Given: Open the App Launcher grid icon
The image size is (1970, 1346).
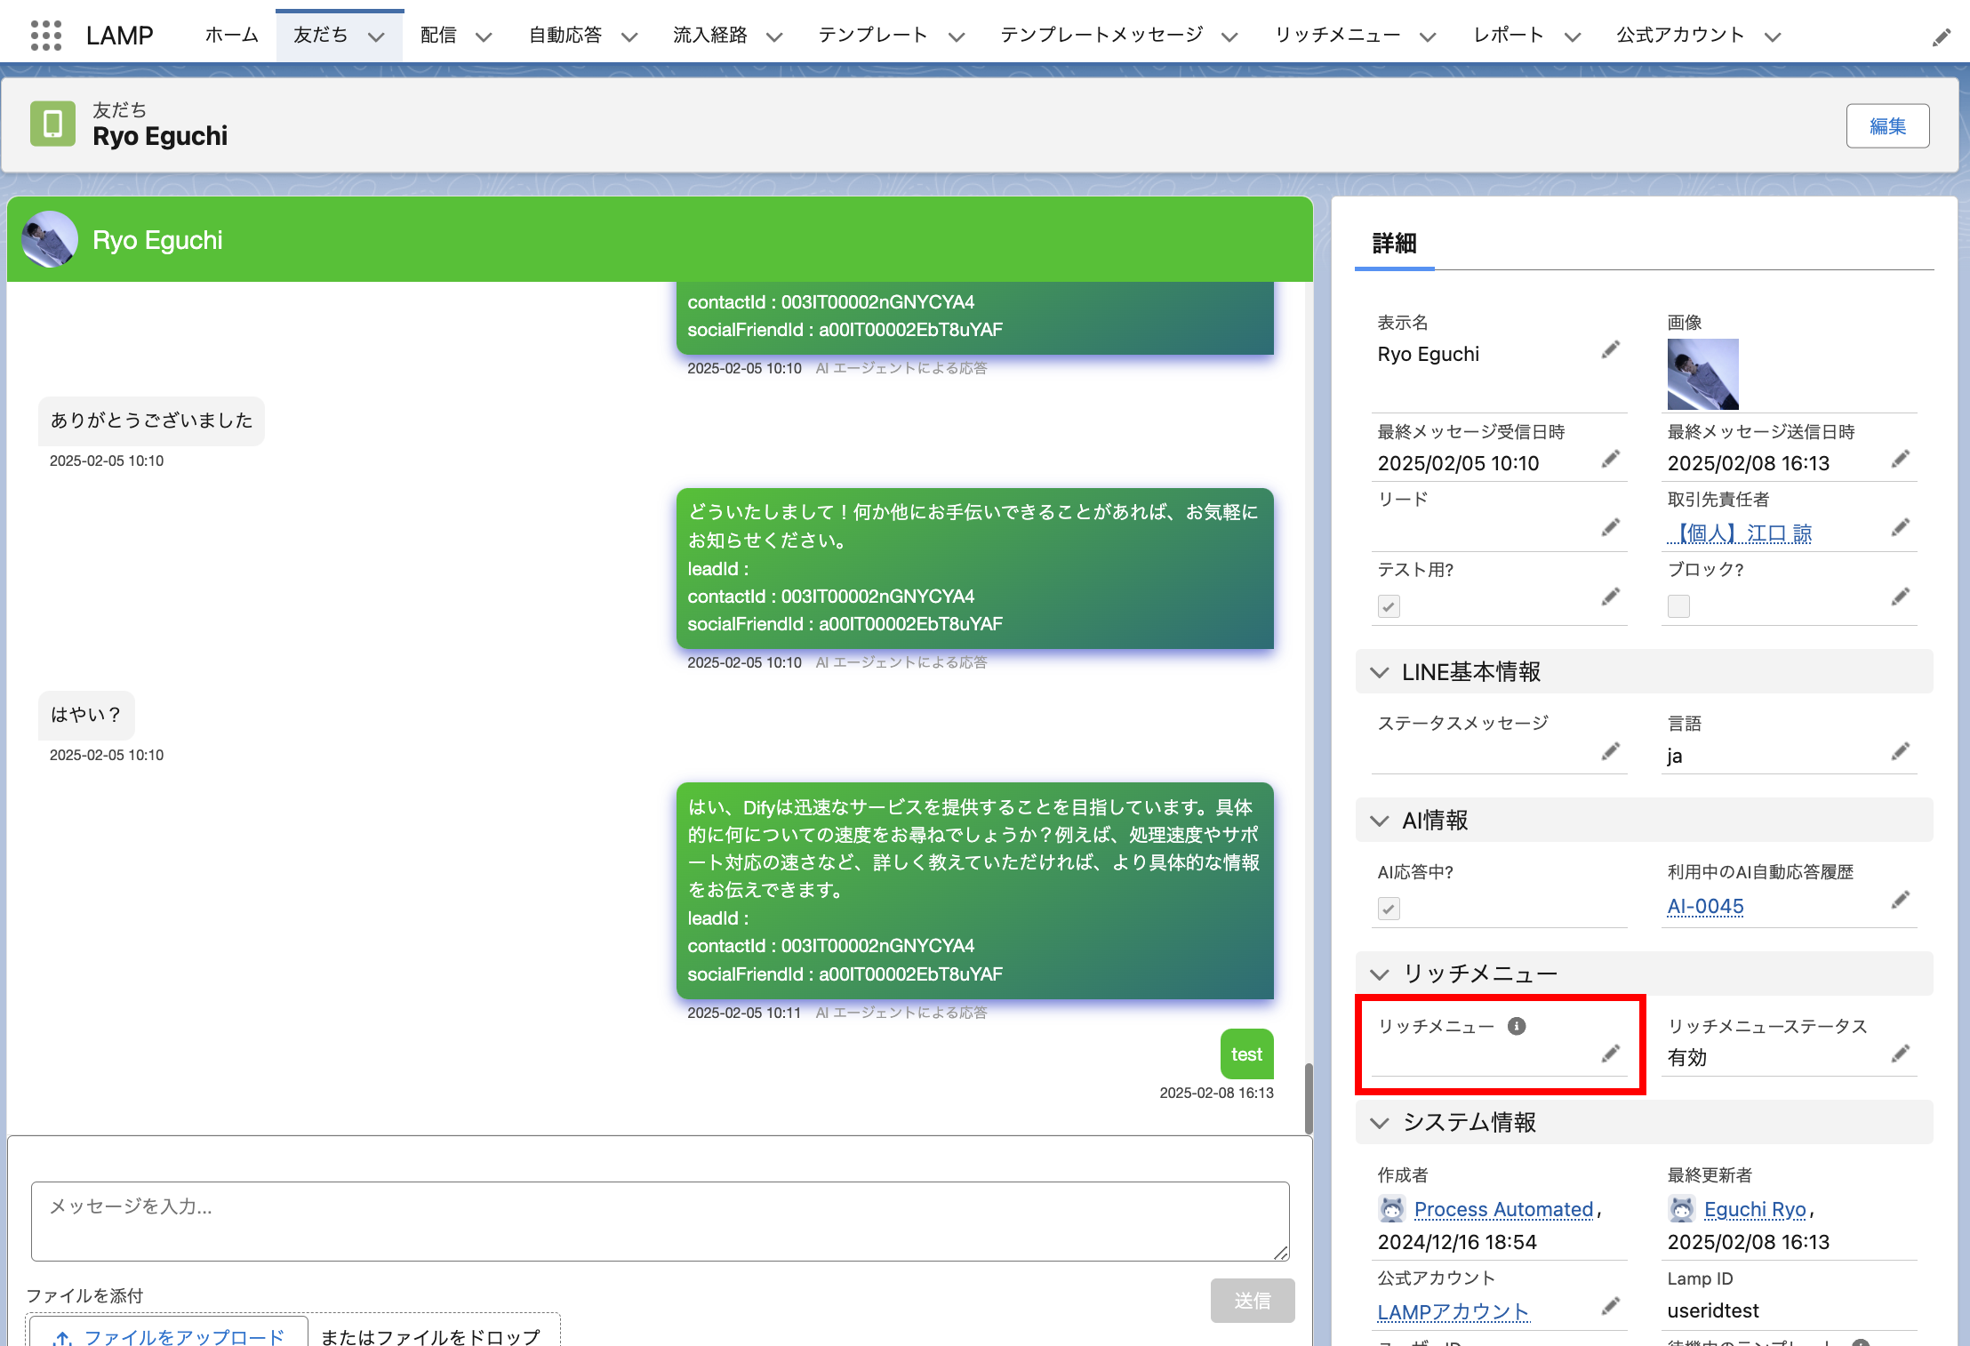Looking at the screenshot, I should [x=45, y=36].
